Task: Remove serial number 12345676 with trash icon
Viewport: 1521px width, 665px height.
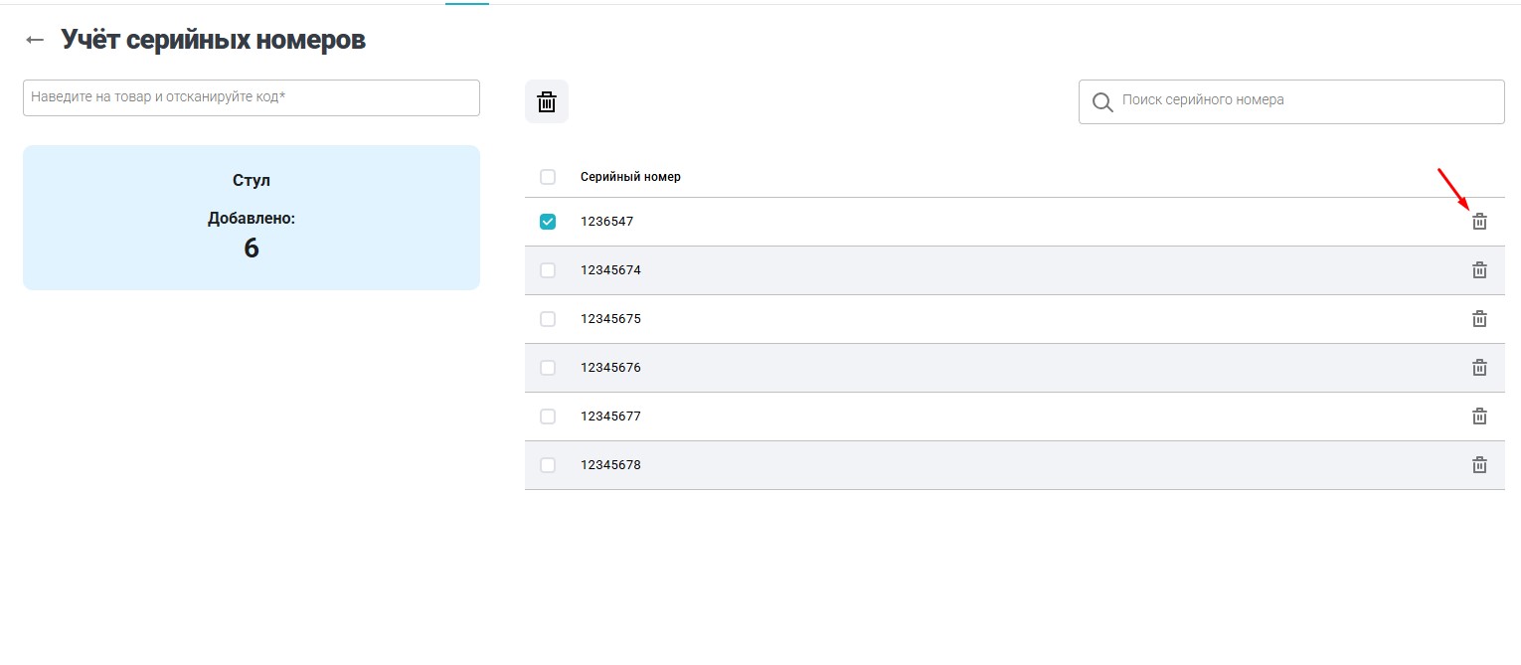Action: pos(1479,368)
